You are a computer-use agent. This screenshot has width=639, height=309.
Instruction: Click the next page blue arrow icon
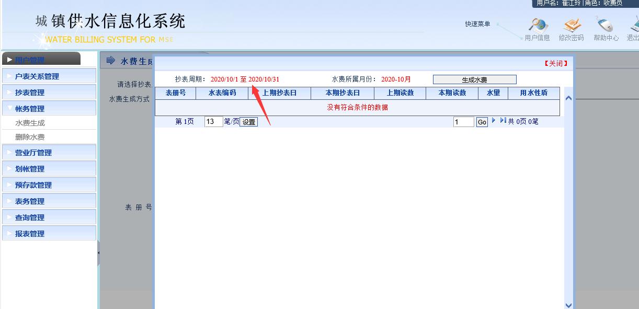pos(493,121)
